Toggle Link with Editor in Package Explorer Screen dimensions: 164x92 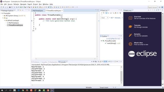(x=20, y=10)
